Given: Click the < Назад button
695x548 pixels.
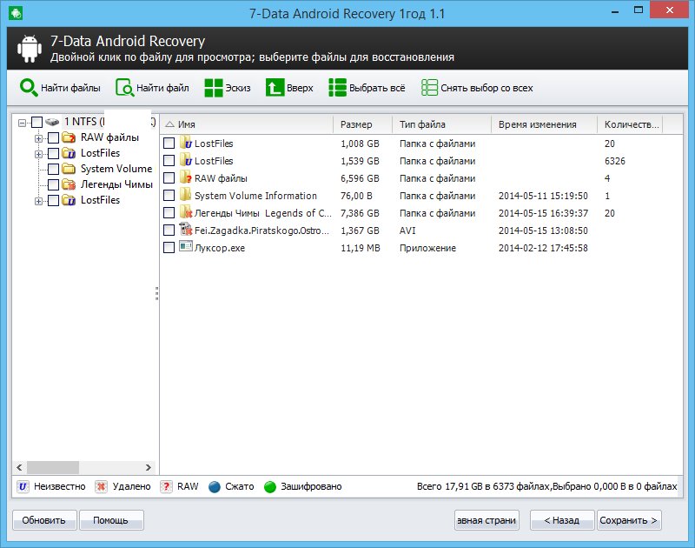Looking at the screenshot, I should coord(561,520).
